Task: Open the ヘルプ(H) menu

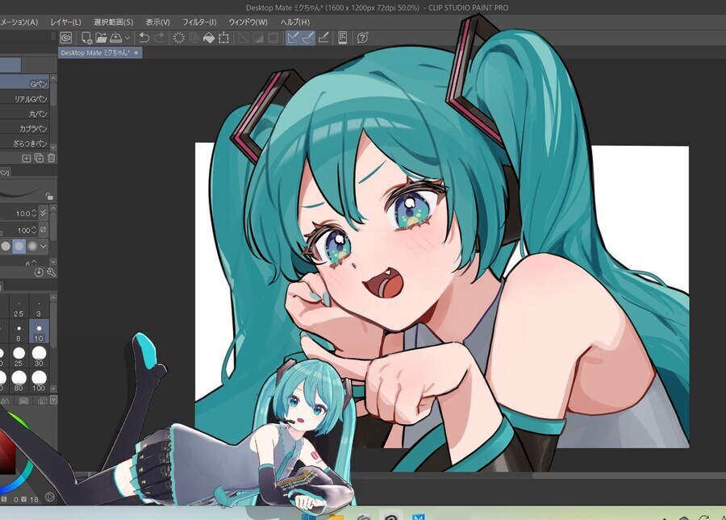Action: [295, 22]
